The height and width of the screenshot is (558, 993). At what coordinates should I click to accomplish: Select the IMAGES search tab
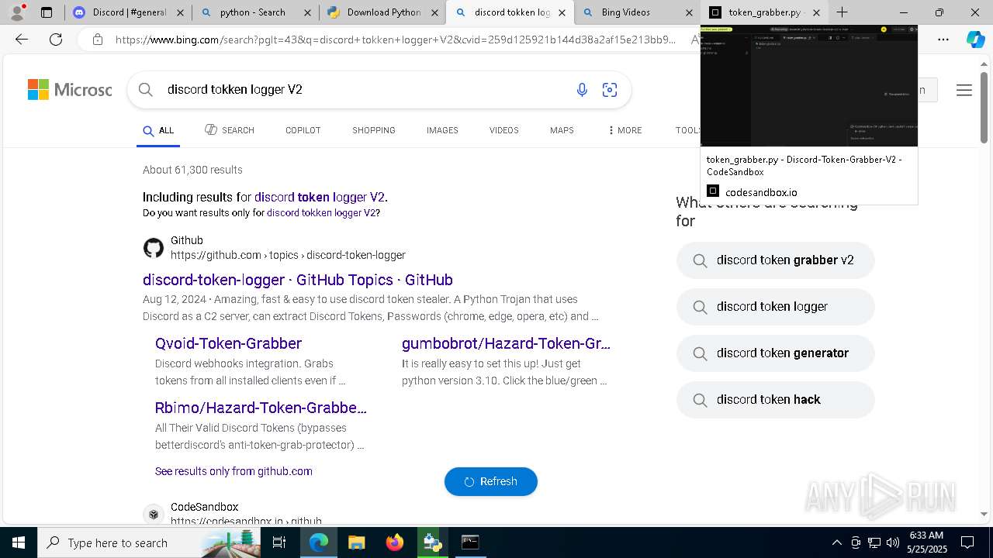coord(442,130)
